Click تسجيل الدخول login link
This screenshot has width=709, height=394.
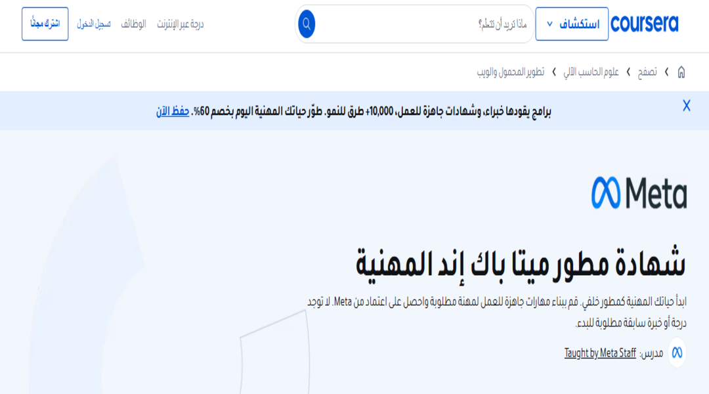[94, 24]
